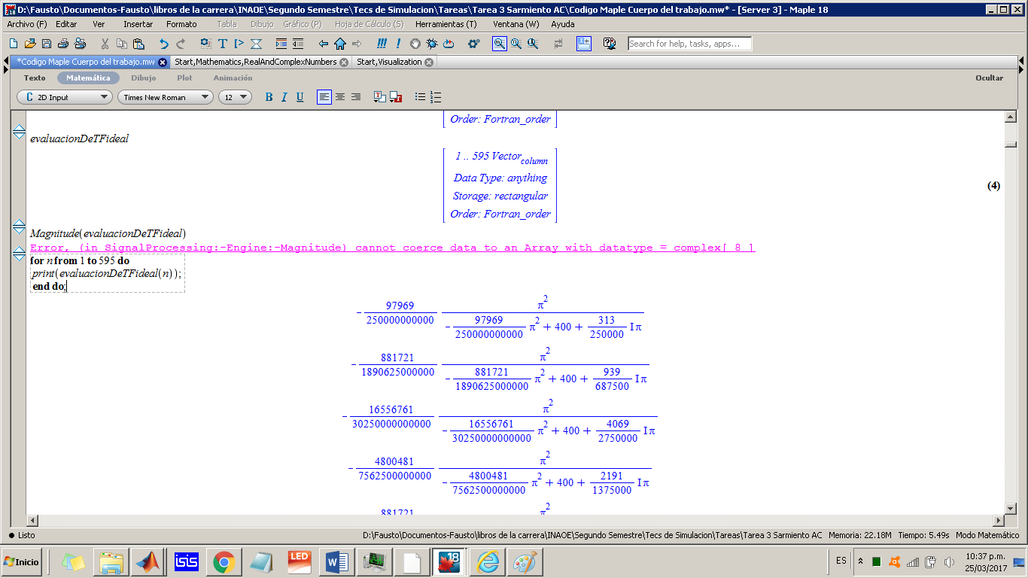Viewport: 1028px width, 578px height.
Task: Click the SignalProcessing Magnitude error link
Action: click(392, 248)
